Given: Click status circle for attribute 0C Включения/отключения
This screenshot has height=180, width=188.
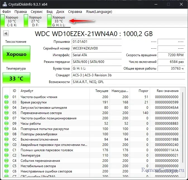Looking at the screenshot, I should (6, 139).
